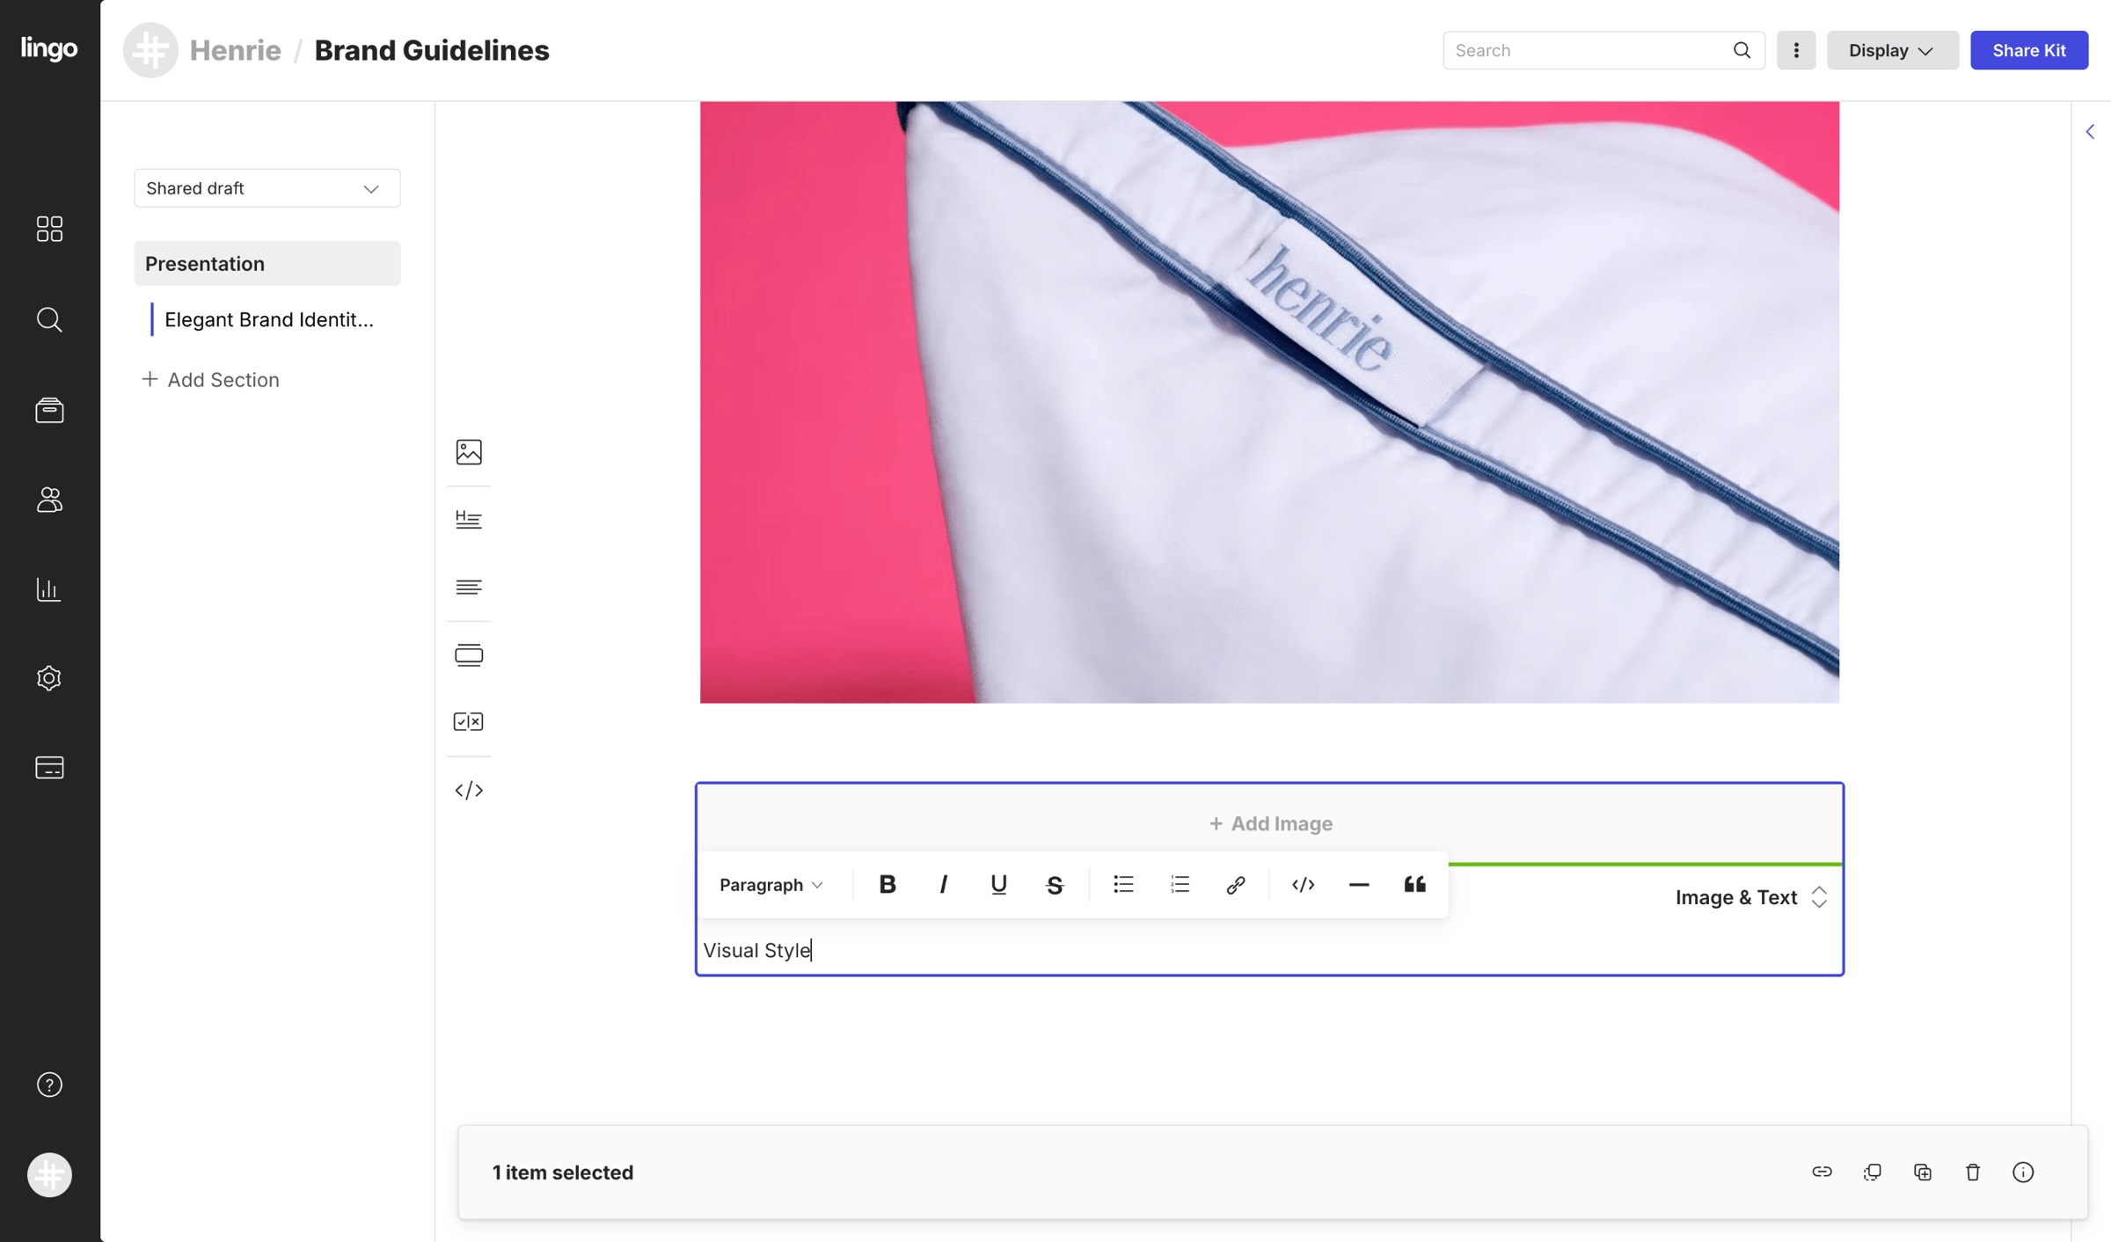The width and height of the screenshot is (2111, 1242).
Task: Insert a horizontal rule divider
Action: 1359,885
